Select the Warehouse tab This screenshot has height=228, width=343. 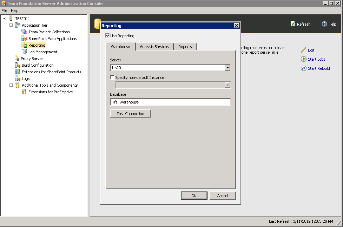[120, 47]
